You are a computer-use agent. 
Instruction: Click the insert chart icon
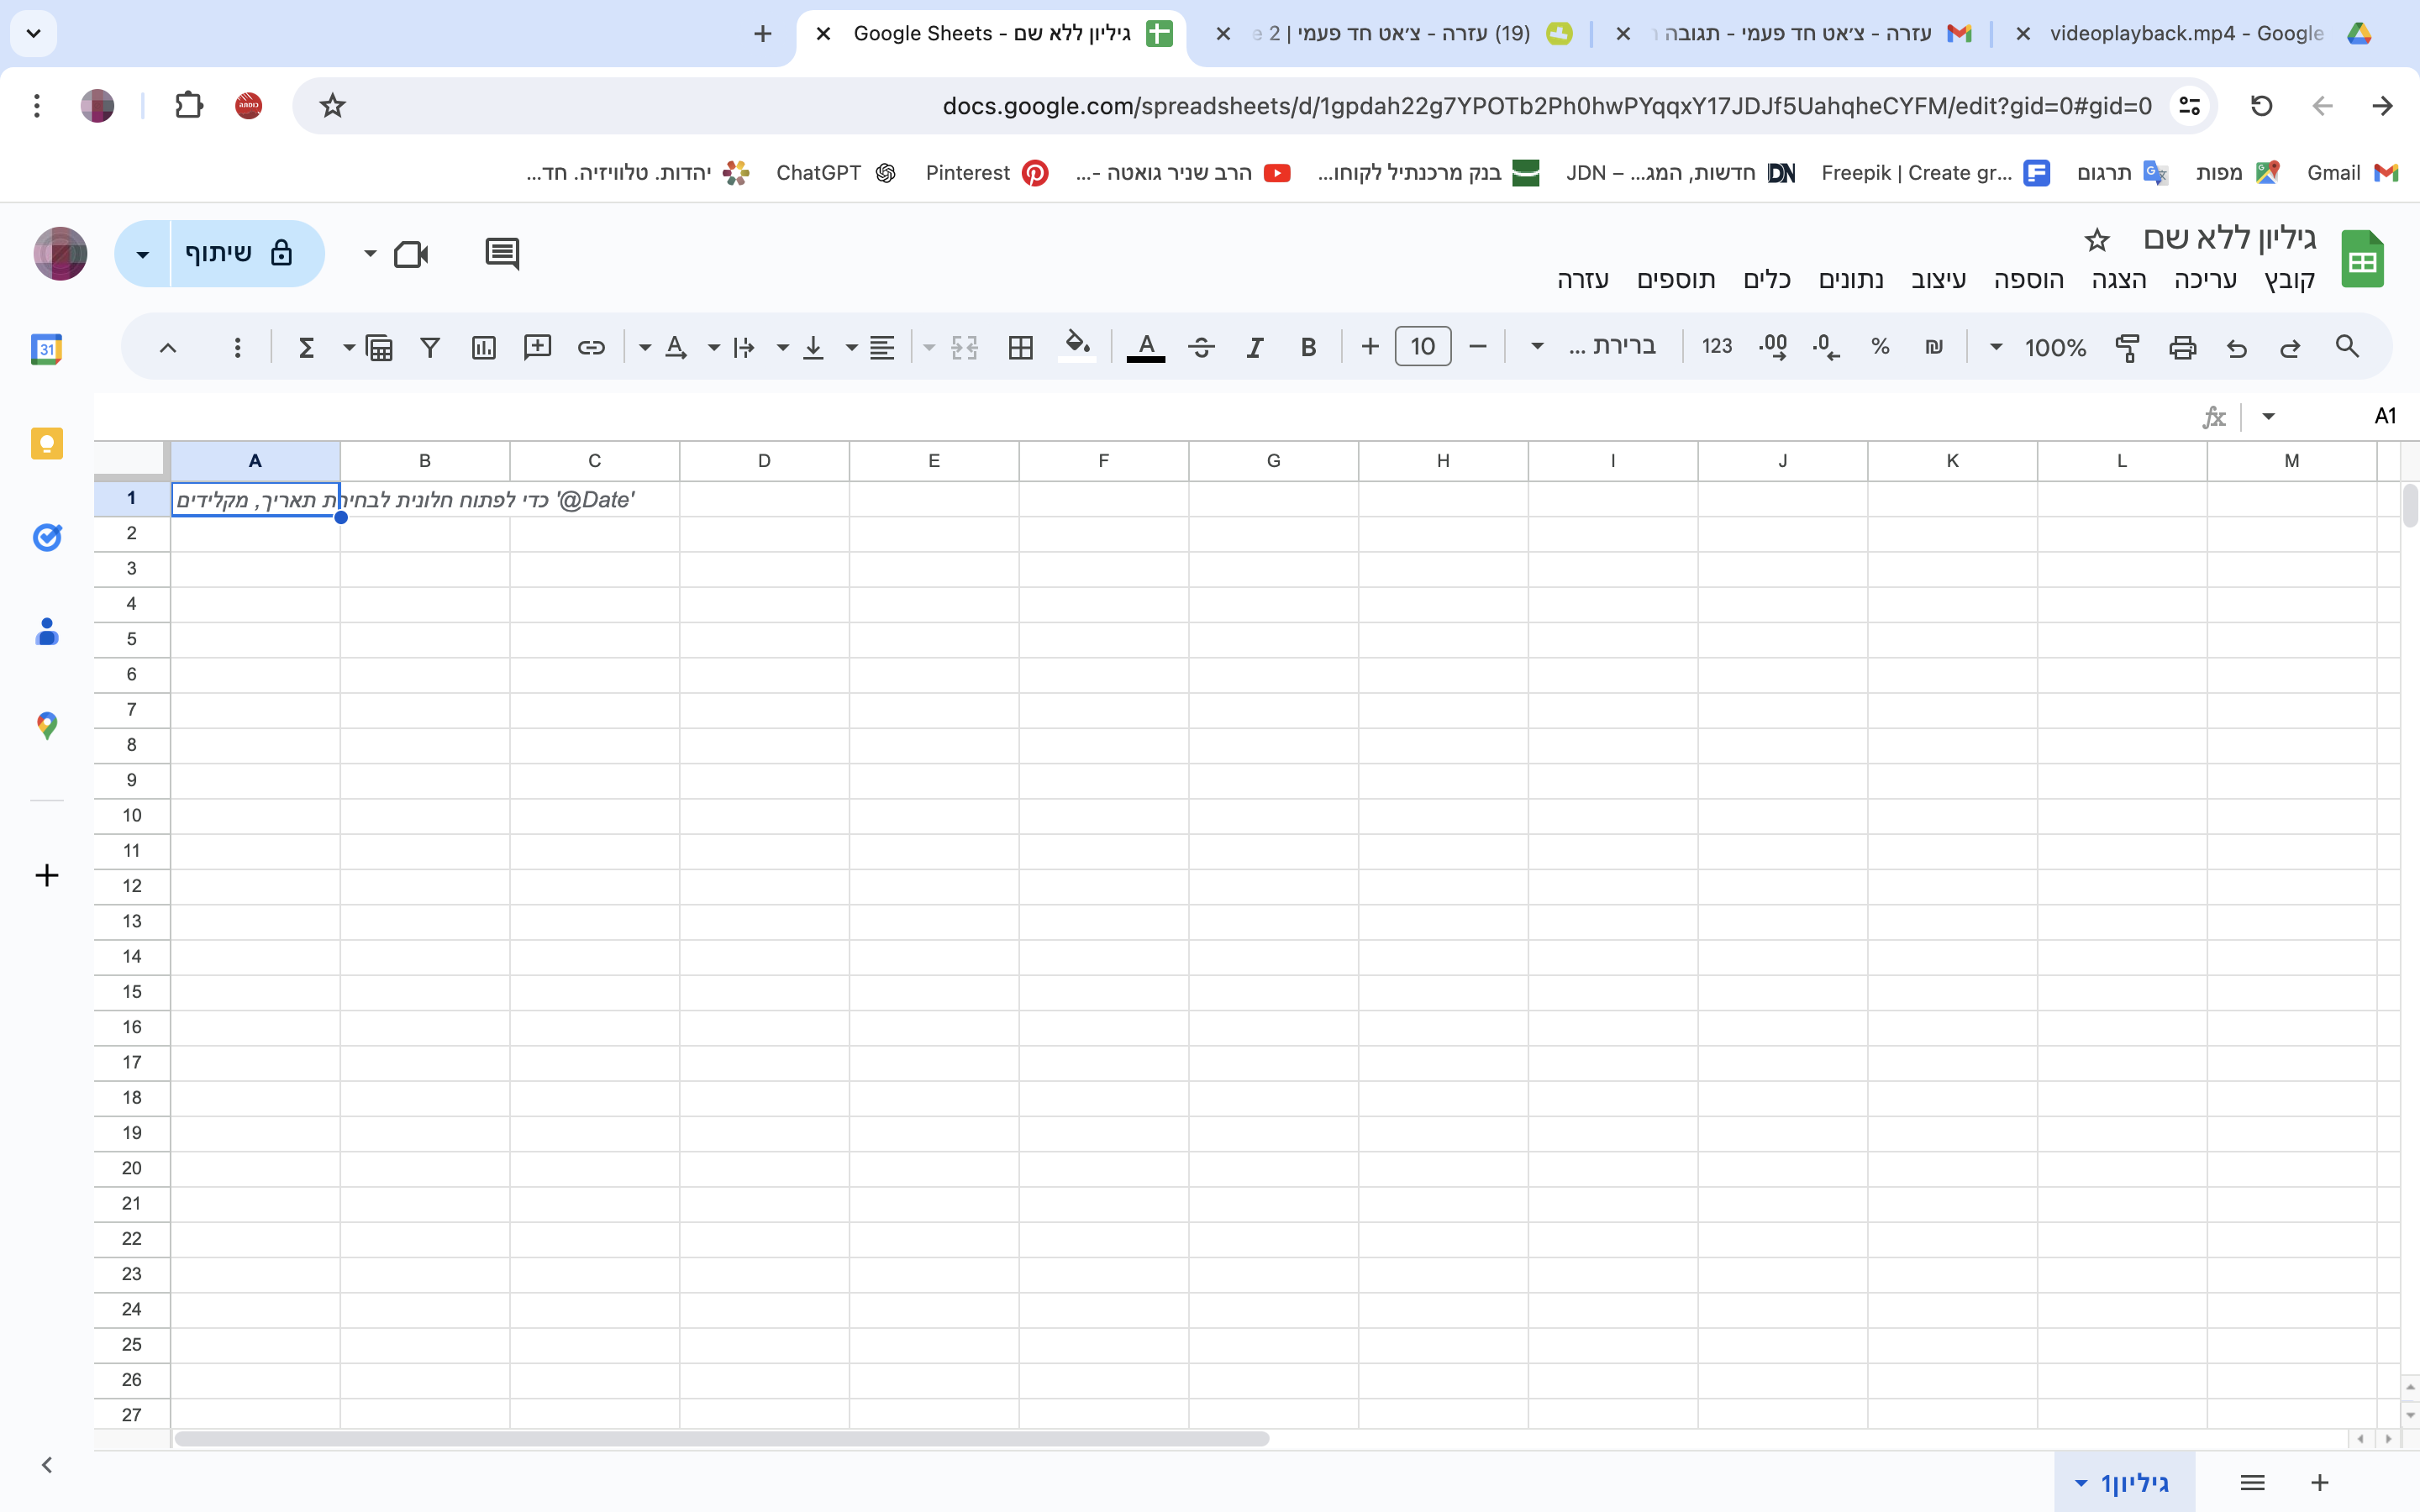click(x=484, y=347)
